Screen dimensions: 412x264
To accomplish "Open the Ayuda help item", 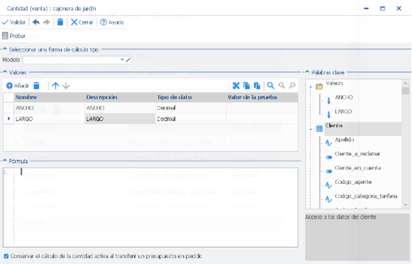I will pyautogui.click(x=112, y=23).
